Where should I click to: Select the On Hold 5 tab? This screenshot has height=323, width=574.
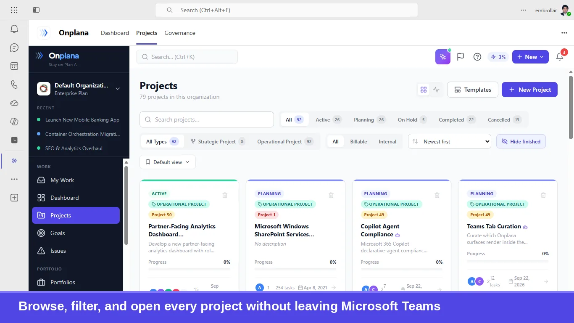pyautogui.click(x=412, y=120)
